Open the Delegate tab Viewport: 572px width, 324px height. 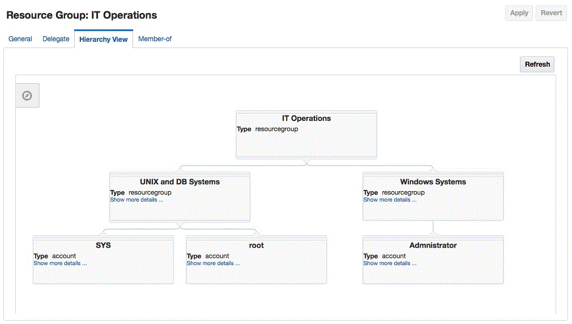[56, 39]
